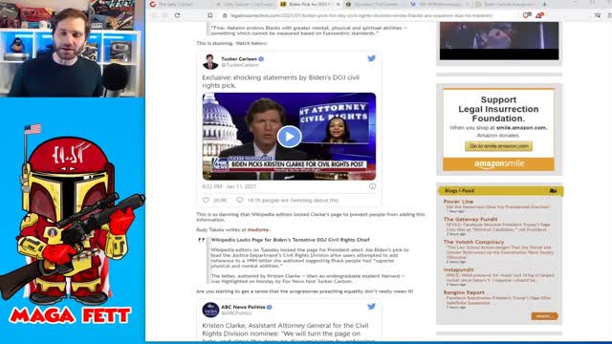View site info via the lock icon
Viewport: 612px width, 344px height.
(x=225, y=15)
